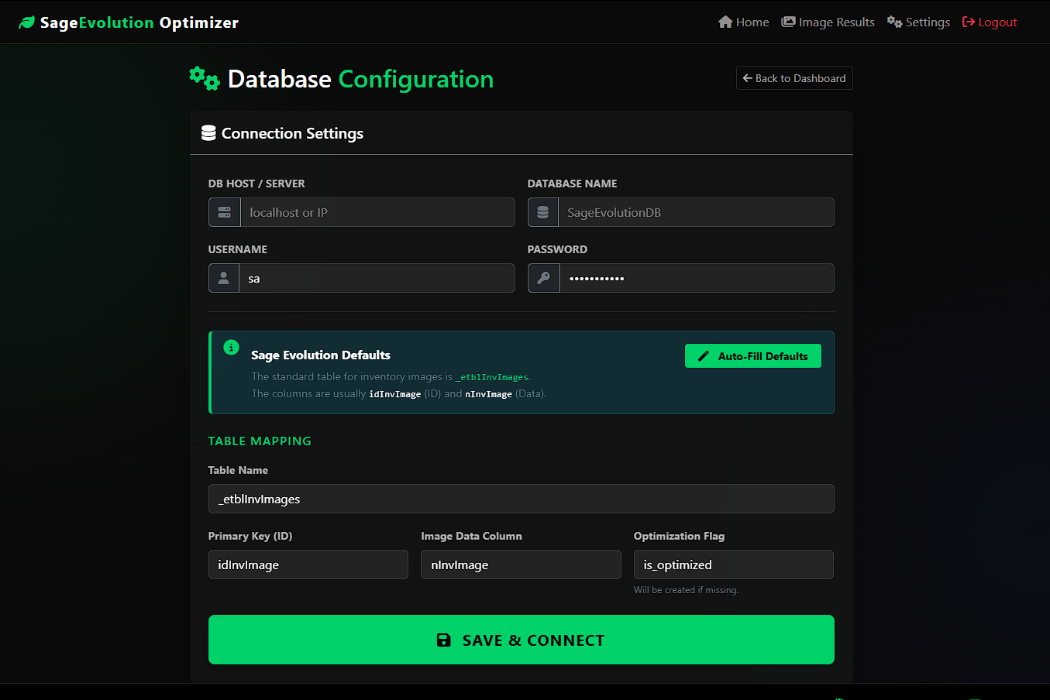Click the DATABASE NAME label
Viewport: 1050px width, 700px height.
click(x=573, y=184)
